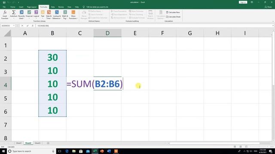Select cell B3 containing 10

tap(52, 70)
